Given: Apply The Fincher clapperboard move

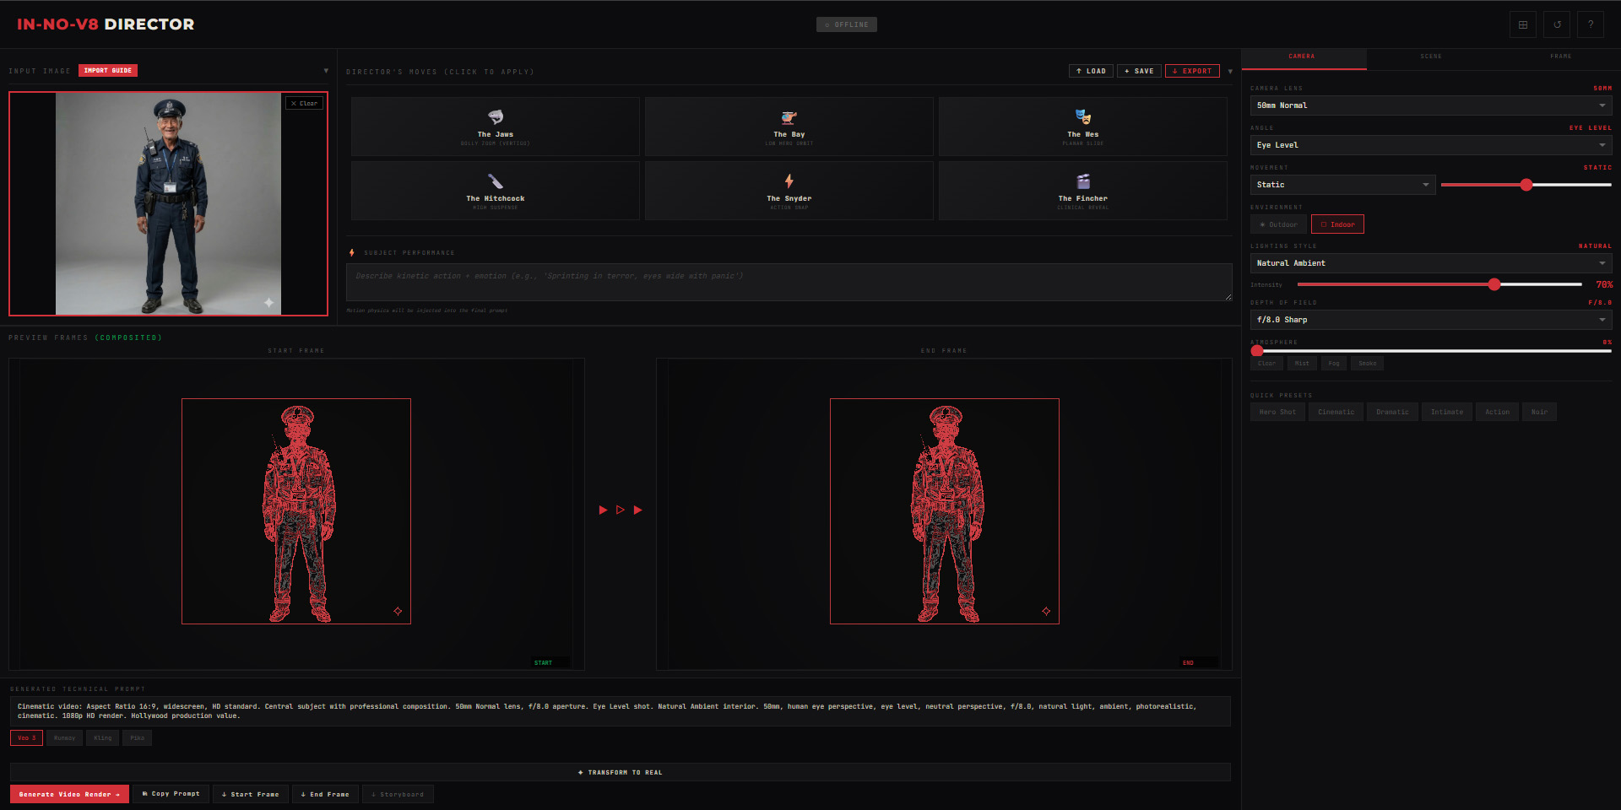Looking at the screenshot, I should (x=1082, y=191).
